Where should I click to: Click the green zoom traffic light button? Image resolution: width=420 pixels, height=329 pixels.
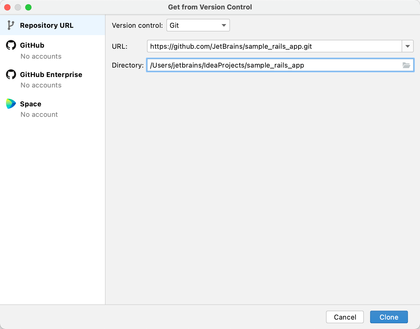coord(28,7)
